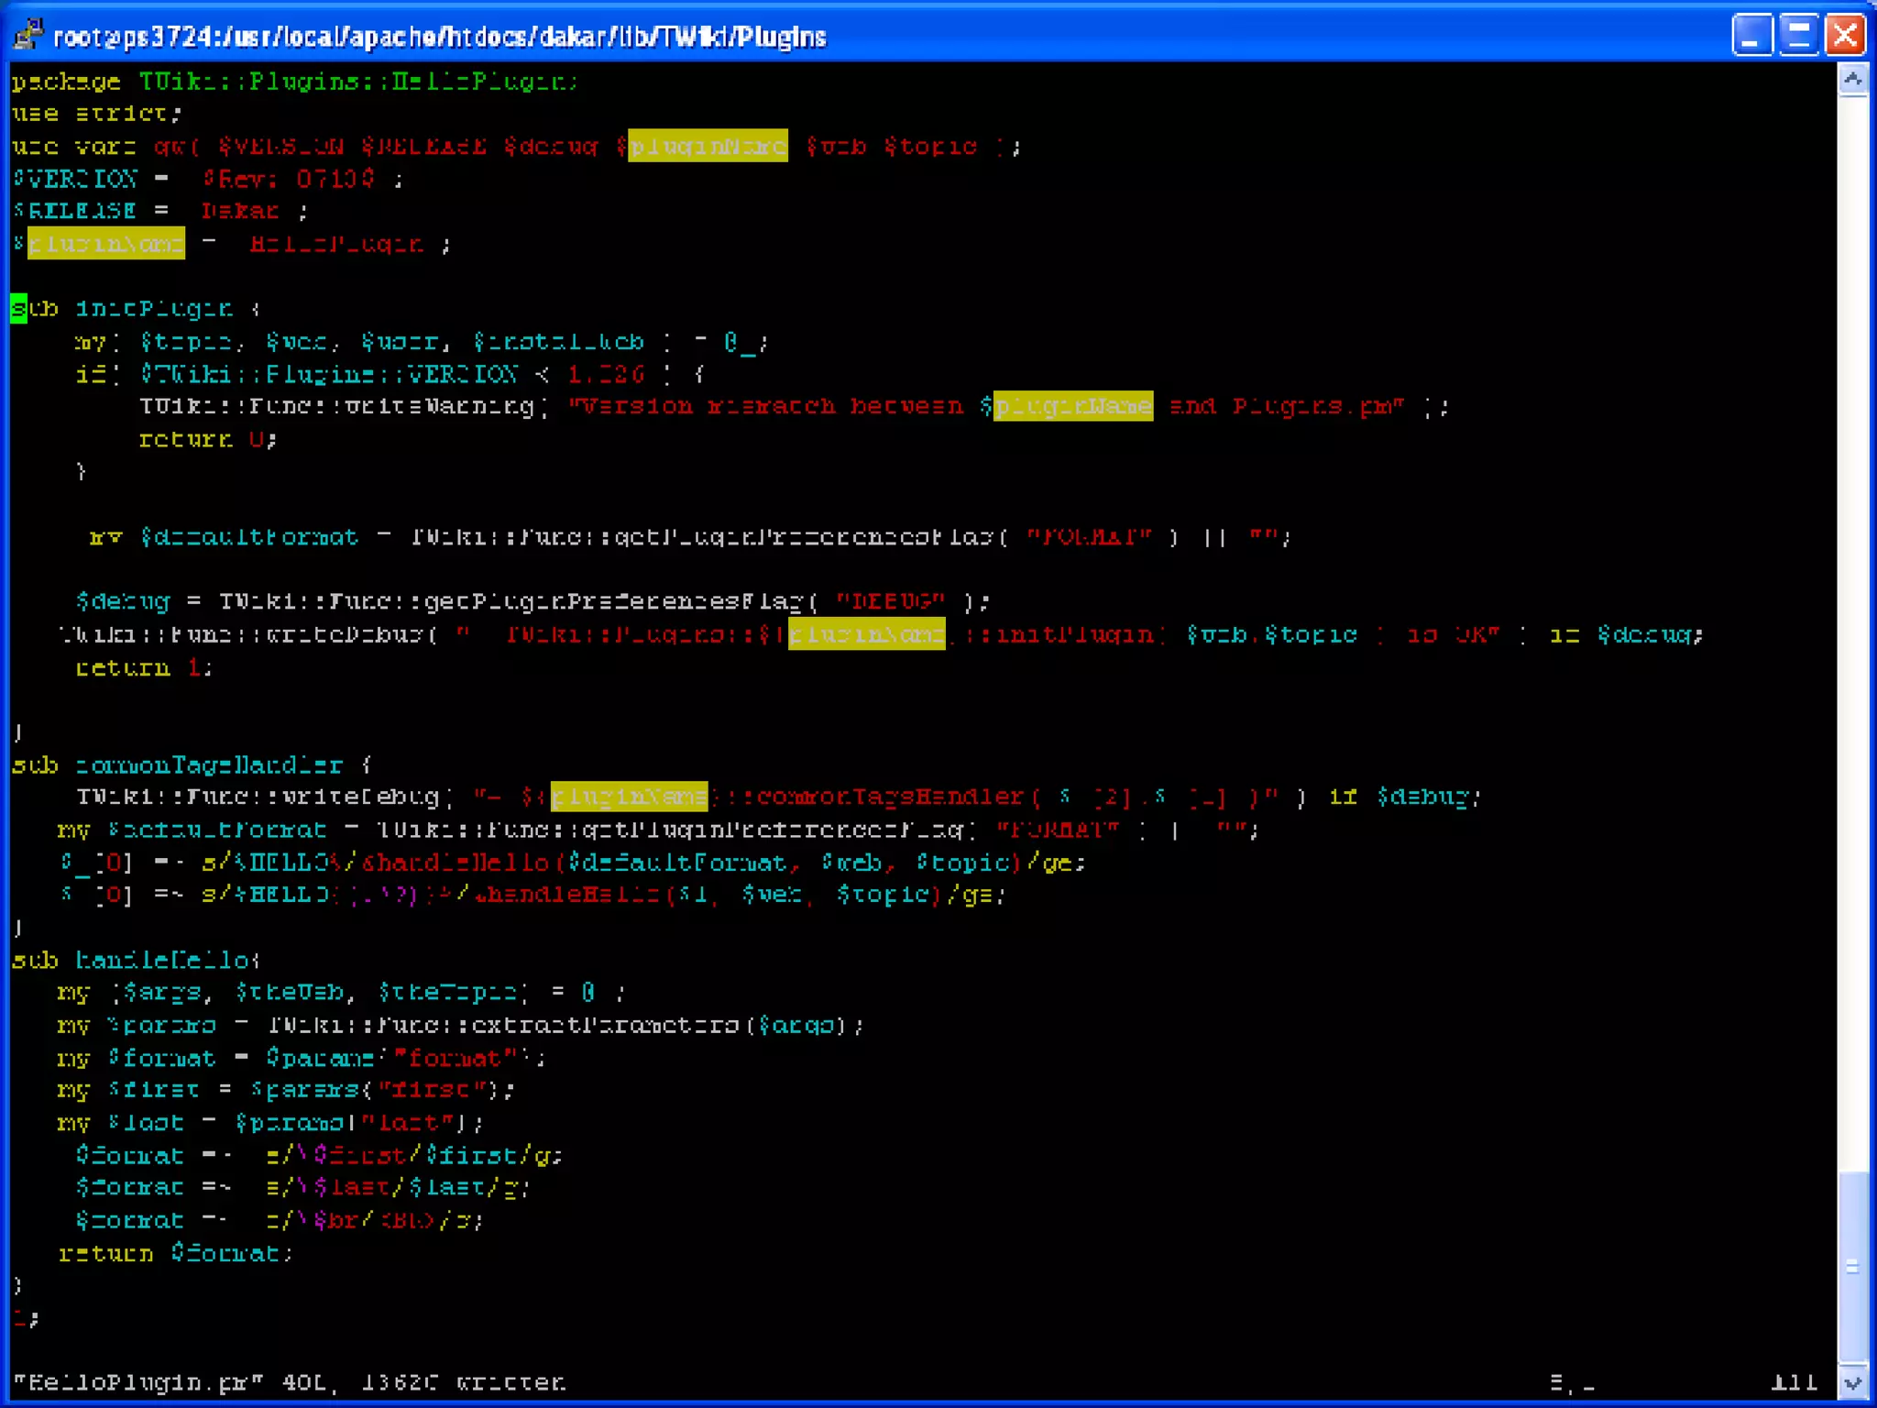Click the 'return $format;' statement

tap(175, 1253)
